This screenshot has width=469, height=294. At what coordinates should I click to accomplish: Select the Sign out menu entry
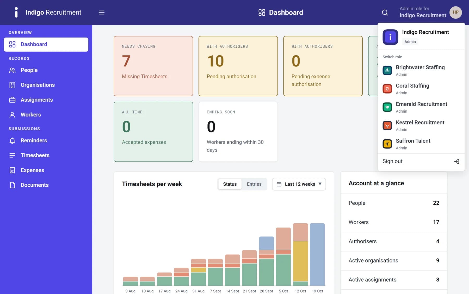click(421, 161)
